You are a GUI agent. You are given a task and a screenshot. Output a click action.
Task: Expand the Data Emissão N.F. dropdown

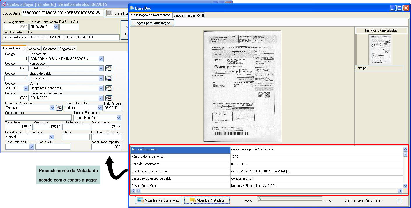(31, 147)
